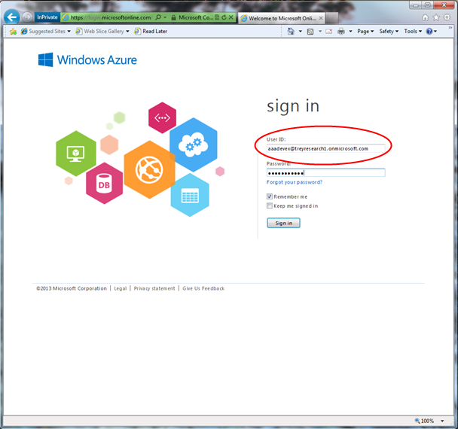Open the dropdown arrow next to Print icon

pyautogui.click(x=350, y=31)
